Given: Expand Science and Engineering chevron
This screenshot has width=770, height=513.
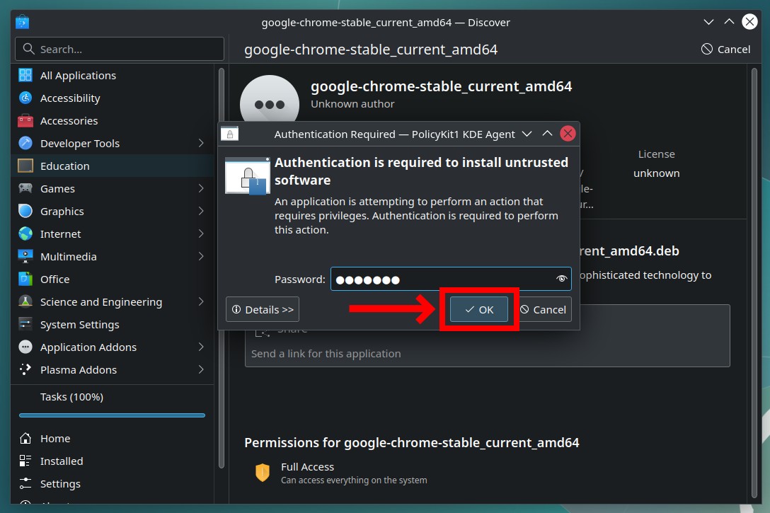Looking at the screenshot, I should pos(201,301).
